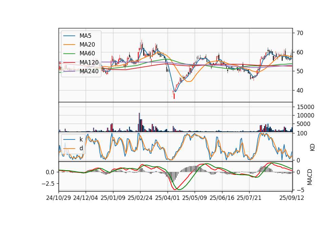
Task: Click the 25/02/24 date axis label
Action: click(x=140, y=198)
